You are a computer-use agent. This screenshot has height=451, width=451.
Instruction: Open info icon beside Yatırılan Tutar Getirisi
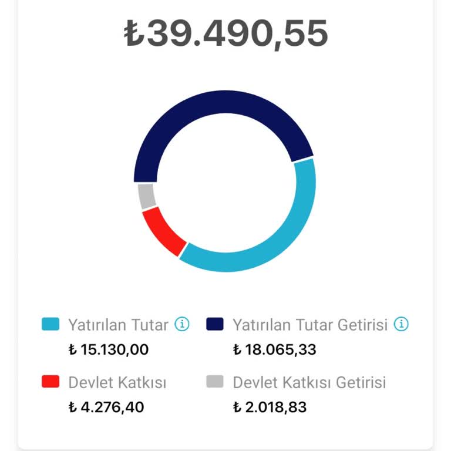[x=401, y=324]
